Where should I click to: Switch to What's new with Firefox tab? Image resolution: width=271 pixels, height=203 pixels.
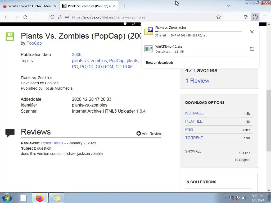tap(30, 6)
